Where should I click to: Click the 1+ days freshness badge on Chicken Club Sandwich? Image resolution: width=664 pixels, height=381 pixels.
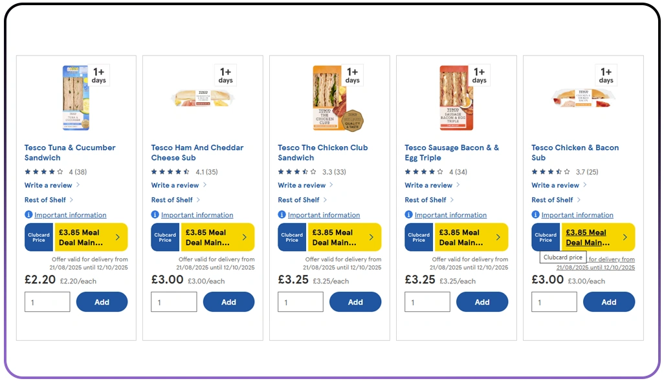pyautogui.click(x=352, y=75)
